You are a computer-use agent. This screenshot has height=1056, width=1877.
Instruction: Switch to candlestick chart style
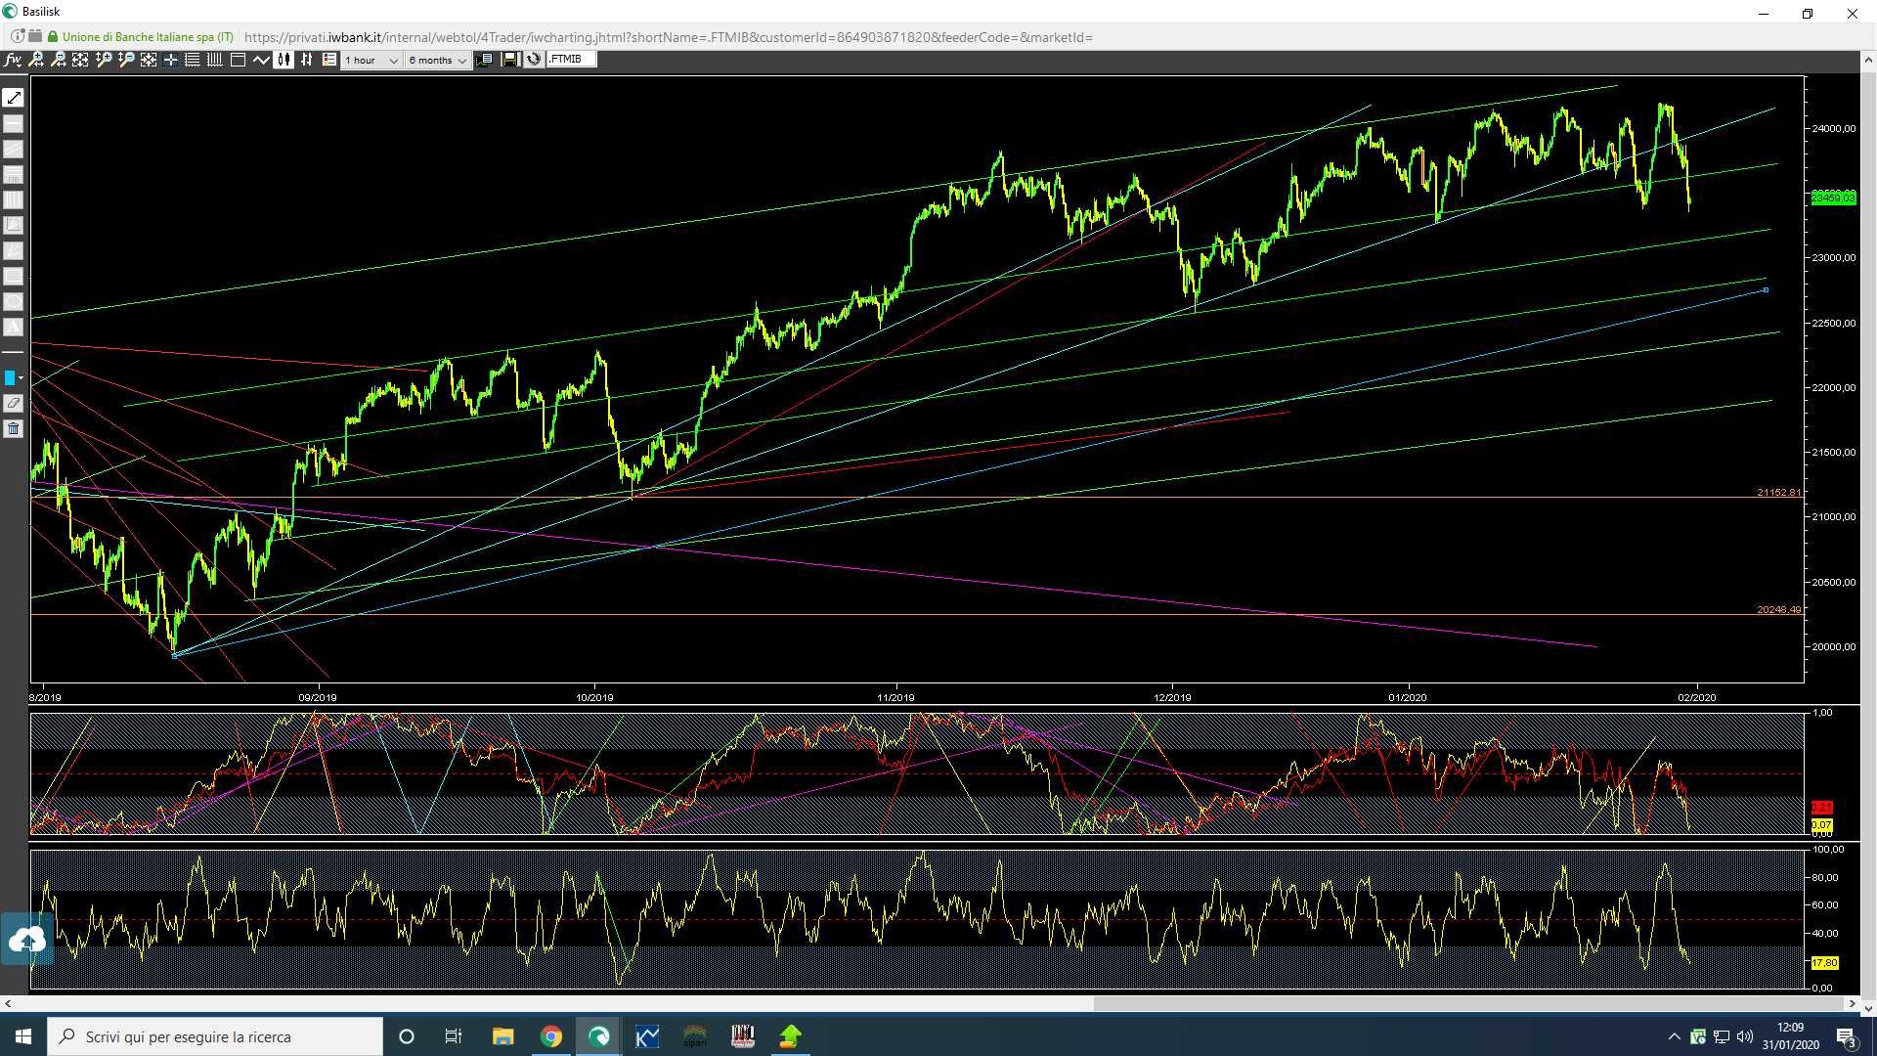click(284, 60)
